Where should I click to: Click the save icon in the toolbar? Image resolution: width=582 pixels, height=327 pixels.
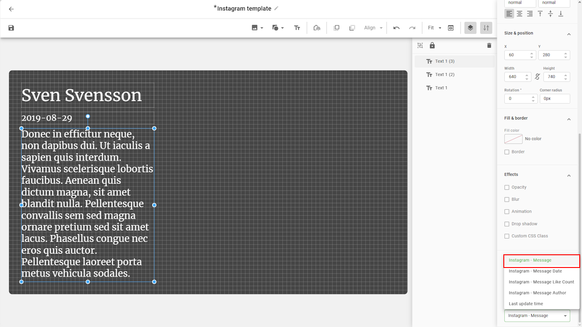click(11, 28)
